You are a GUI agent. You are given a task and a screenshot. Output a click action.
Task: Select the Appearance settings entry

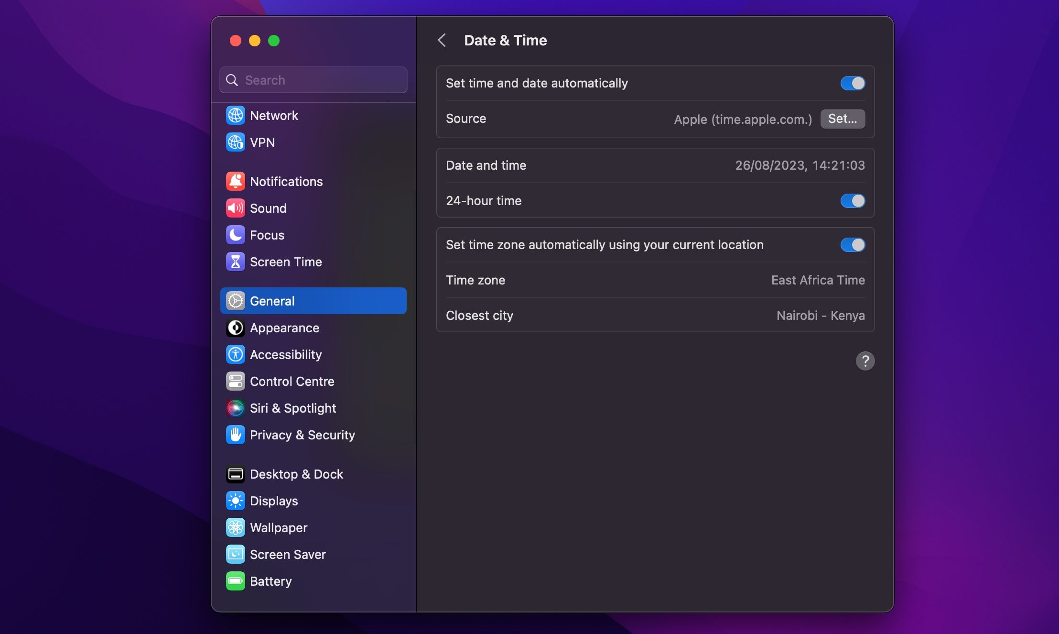coord(285,328)
